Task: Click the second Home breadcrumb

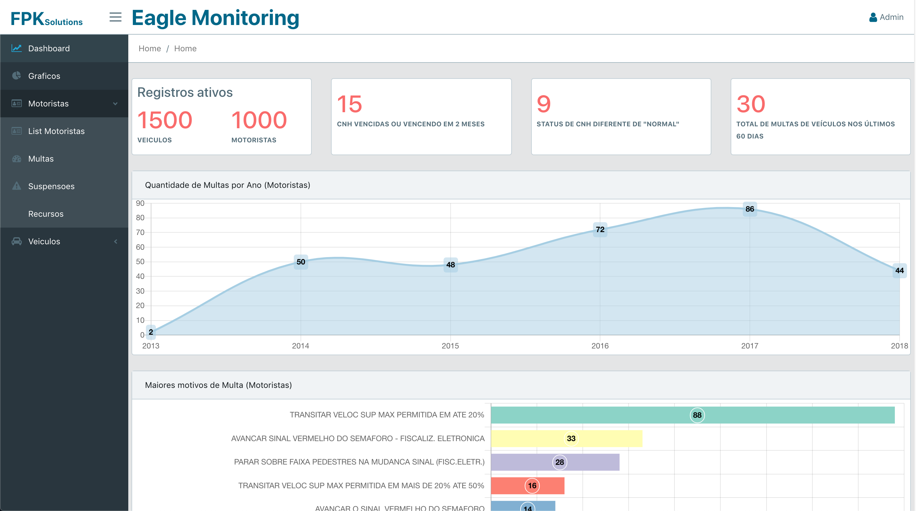Action: pos(185,48)
